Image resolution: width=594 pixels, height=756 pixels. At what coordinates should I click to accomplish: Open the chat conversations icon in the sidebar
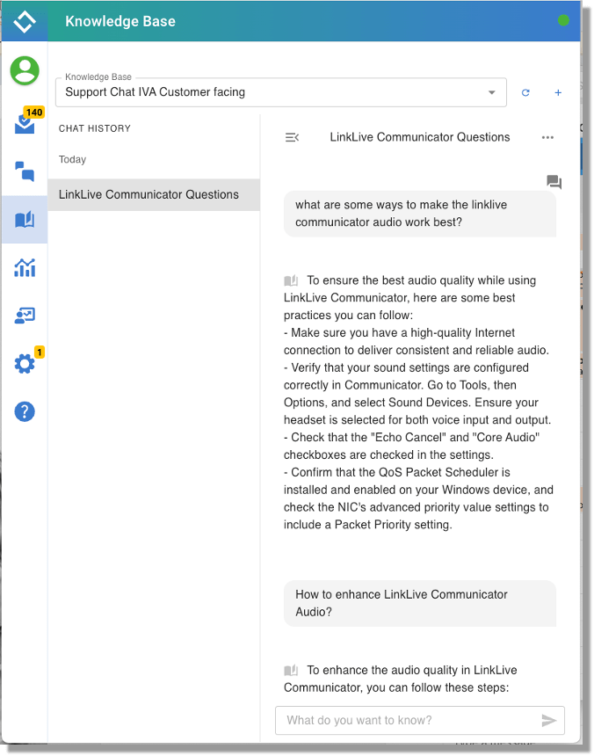(x=25, y=171)
